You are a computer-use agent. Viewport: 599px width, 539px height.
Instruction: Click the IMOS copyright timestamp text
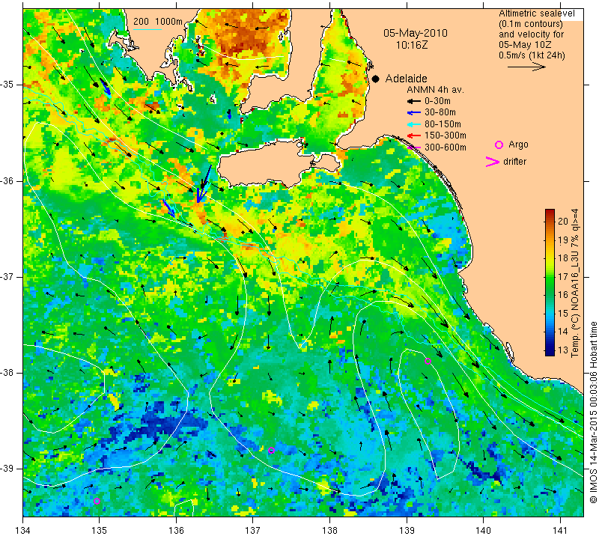593,412
